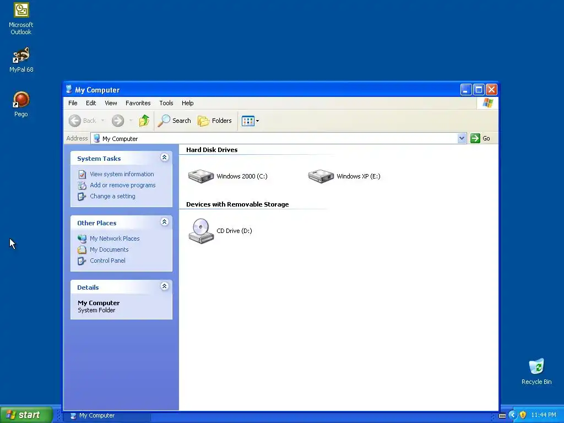Viewport: 564px width, 423px height.
Task: Select the Windows XP (E:) drive
Action: pos(344,176)
